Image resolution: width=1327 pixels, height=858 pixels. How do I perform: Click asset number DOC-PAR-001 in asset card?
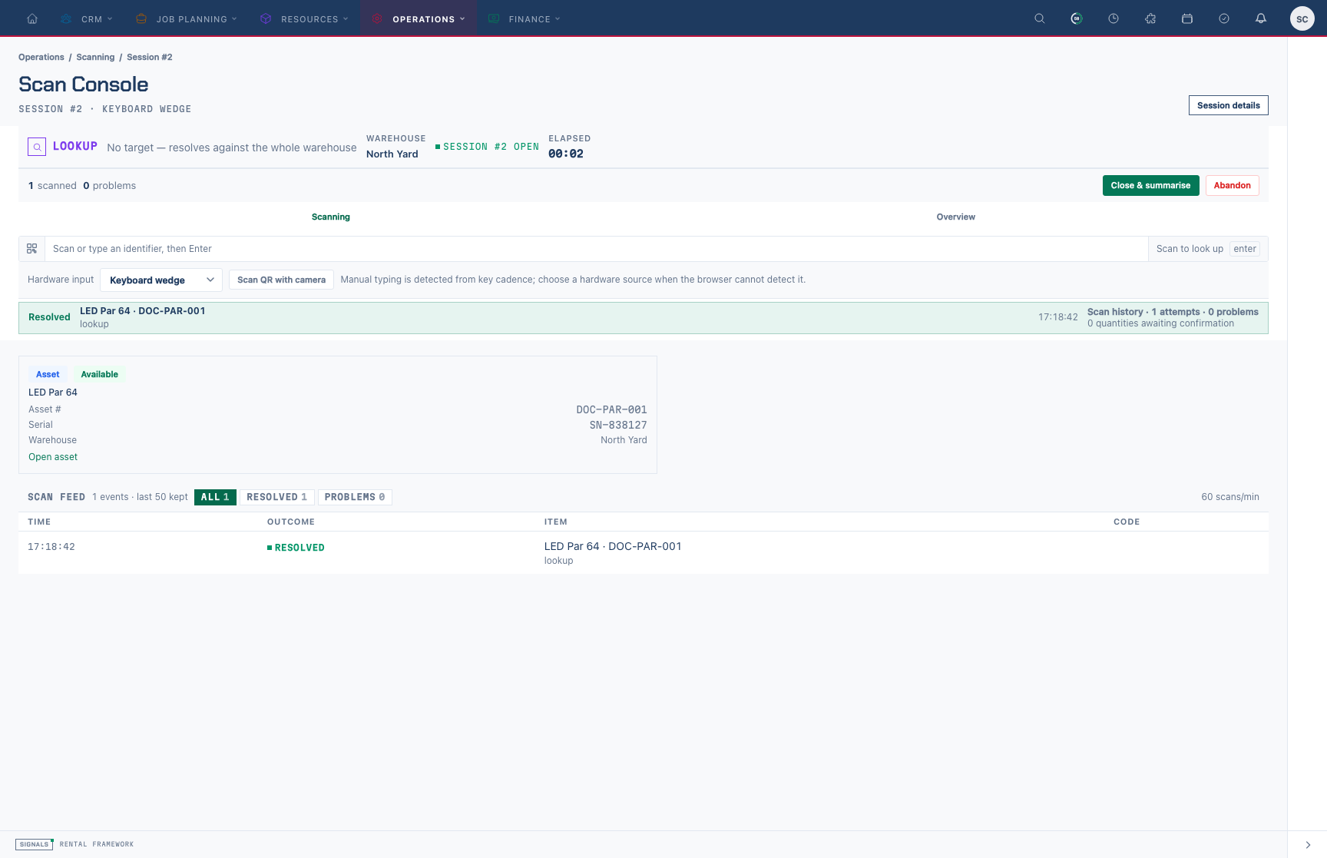pyautogui.click(x=611, y=409)
